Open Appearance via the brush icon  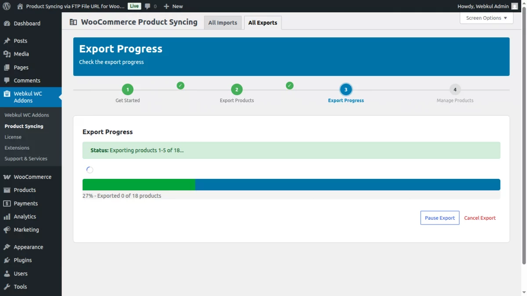point(6,246)
